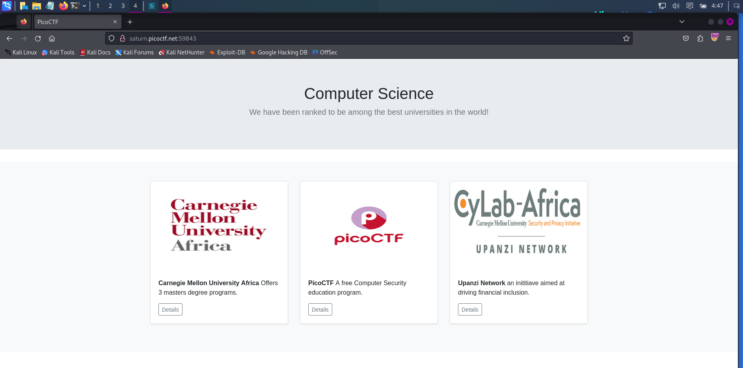Select the Carnegie Mellon University Africa logo
The height and width of the screenshot is (368, 743).
click(219, 225)
